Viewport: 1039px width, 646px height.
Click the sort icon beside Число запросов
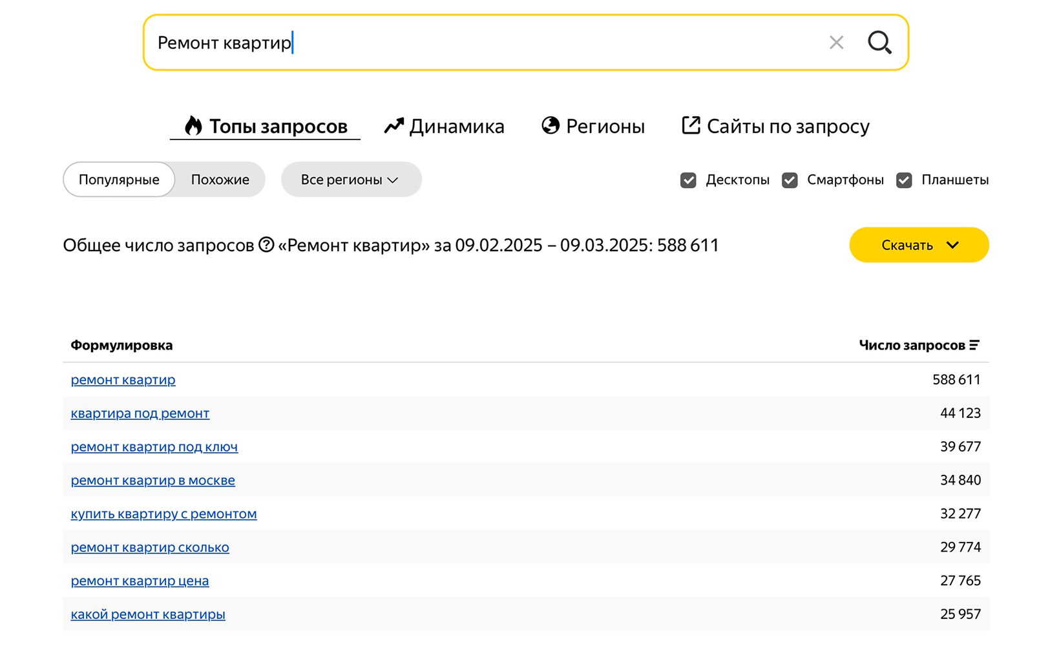point(974,345)
